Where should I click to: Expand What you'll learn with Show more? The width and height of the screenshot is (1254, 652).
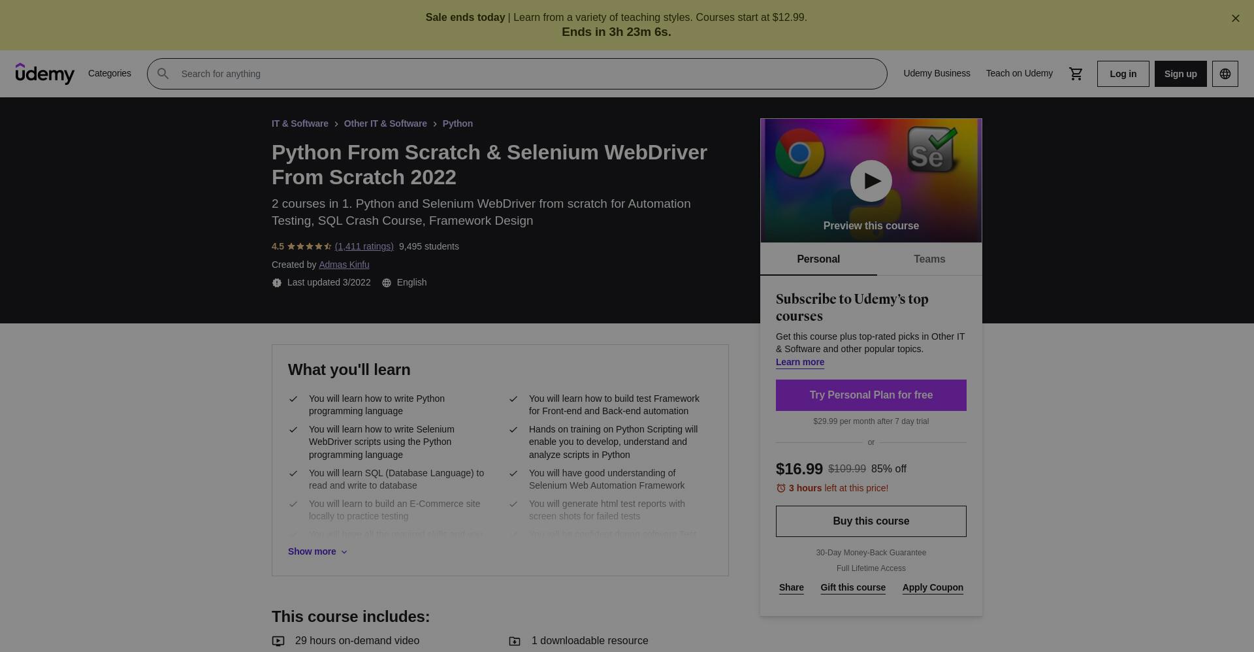pyautogui.click(x=317, y=551)
